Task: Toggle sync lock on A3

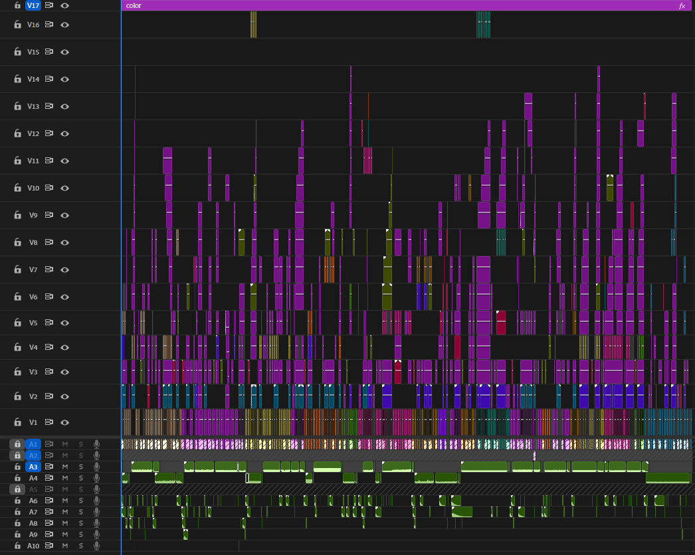Action: point(49,467)
